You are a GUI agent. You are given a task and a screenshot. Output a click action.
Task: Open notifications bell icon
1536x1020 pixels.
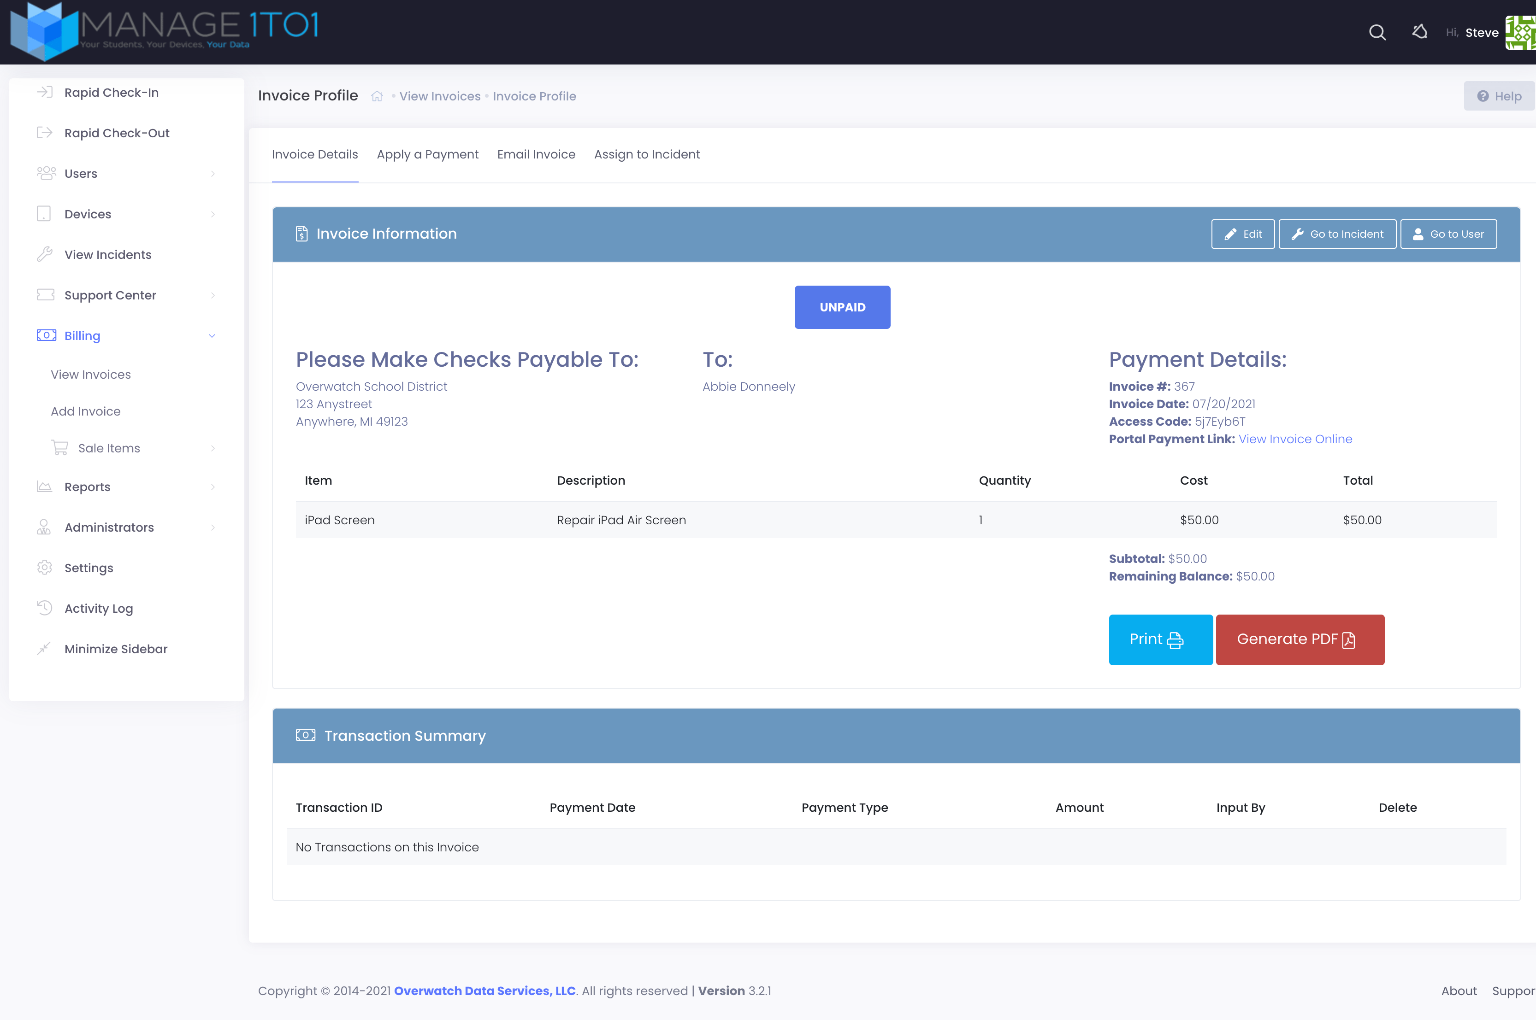(x=1420, y=32)
